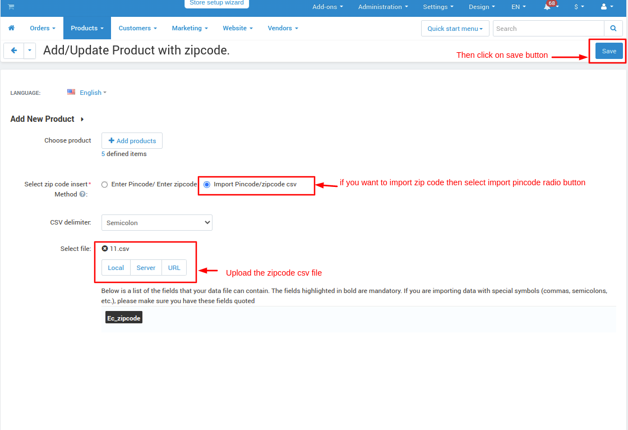Open dropdown caret next to the back arrow
Viewport: 628px width, 430px height.
(30, 51)
